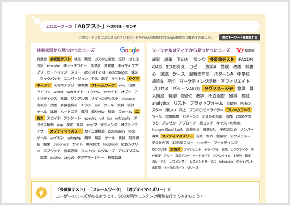Select the 30日間フリー keyword
This screenshot has width=290, height=205.
(x=183, y=143)
